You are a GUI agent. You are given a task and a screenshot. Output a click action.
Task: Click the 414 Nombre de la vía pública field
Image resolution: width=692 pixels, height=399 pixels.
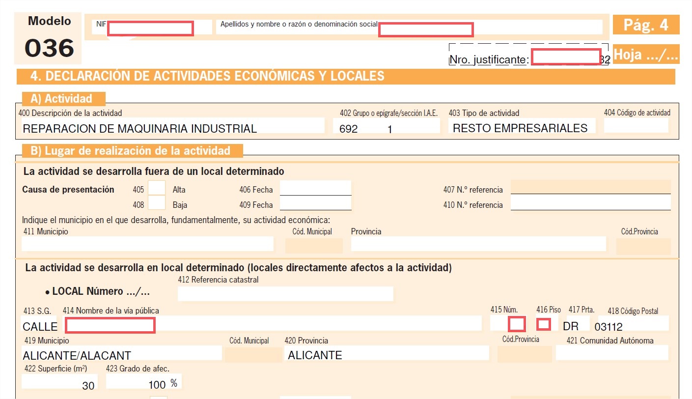[x=272, y=323]
